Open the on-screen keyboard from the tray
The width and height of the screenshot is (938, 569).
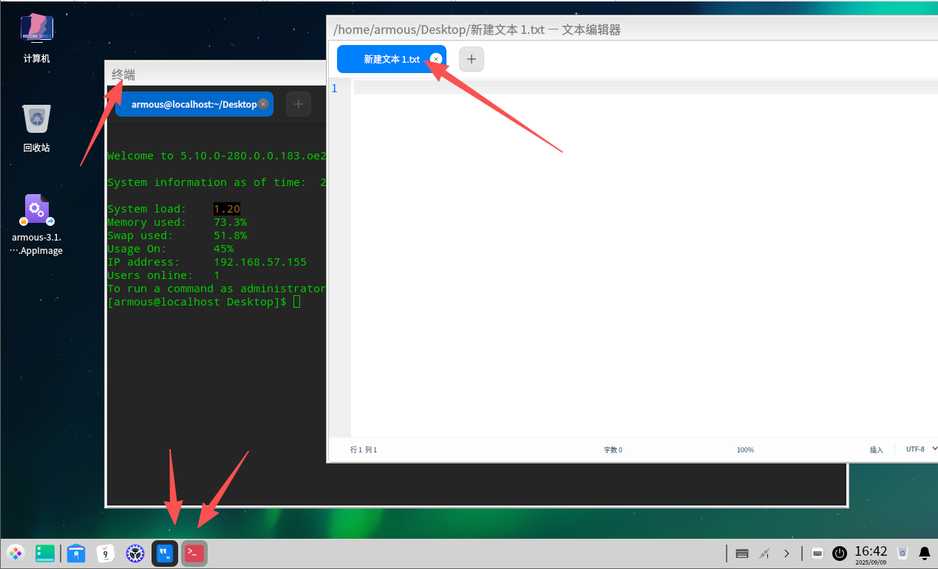pos(818,553)
